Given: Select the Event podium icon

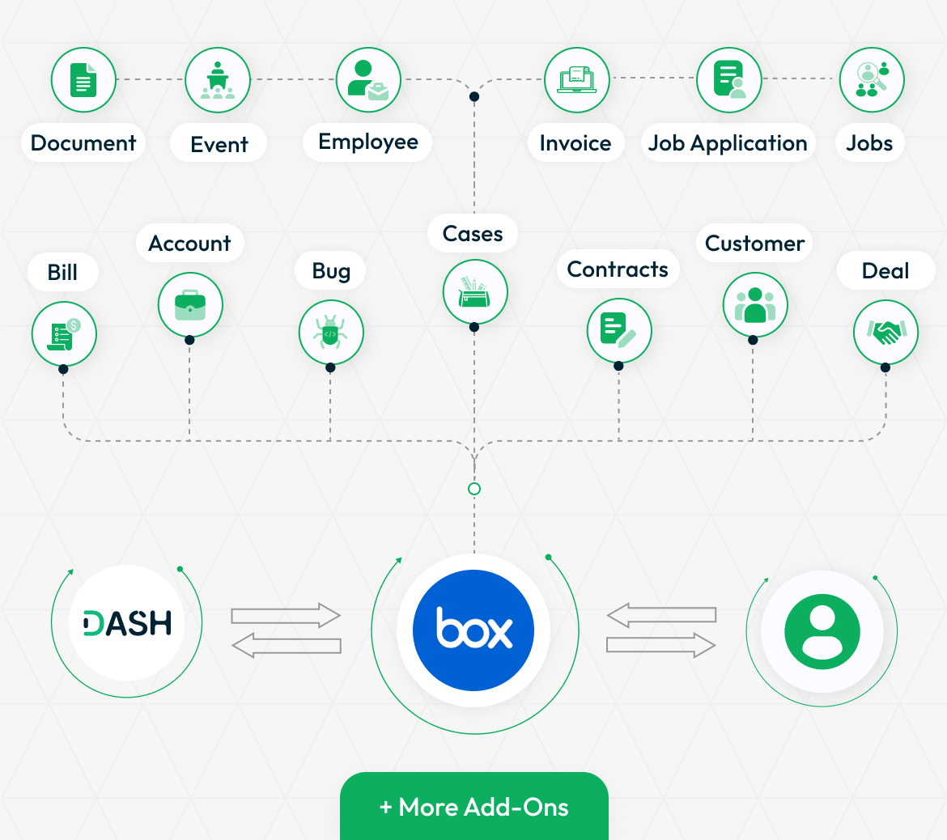Looking at the screenshot, I should pos(218,80).
